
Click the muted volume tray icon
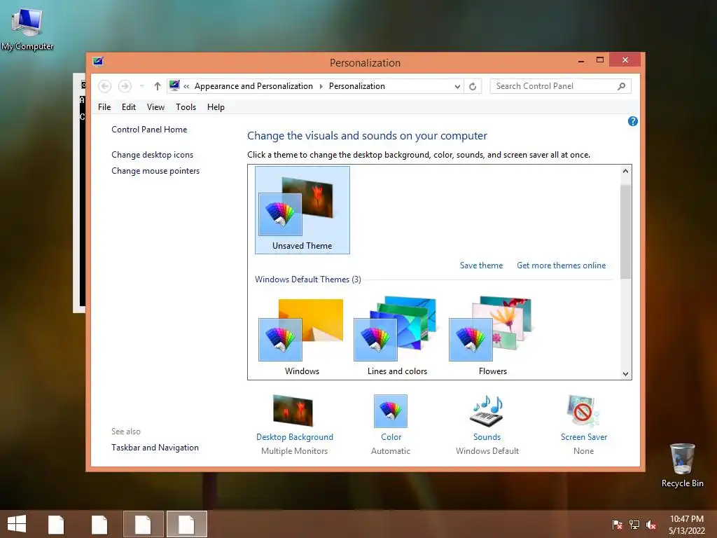pos(651,525)
